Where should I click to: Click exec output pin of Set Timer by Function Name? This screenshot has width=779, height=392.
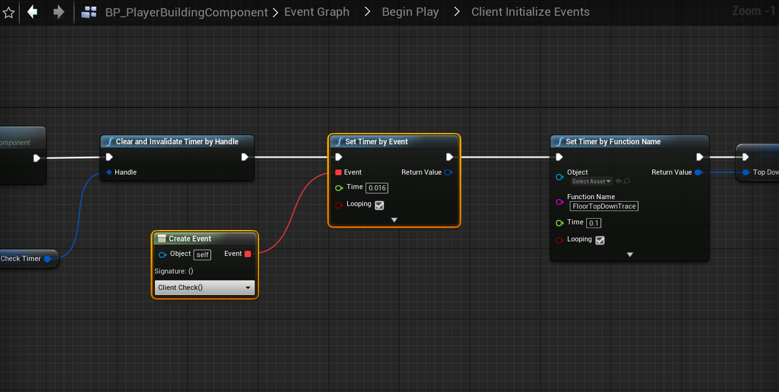[x=700, y=157]
